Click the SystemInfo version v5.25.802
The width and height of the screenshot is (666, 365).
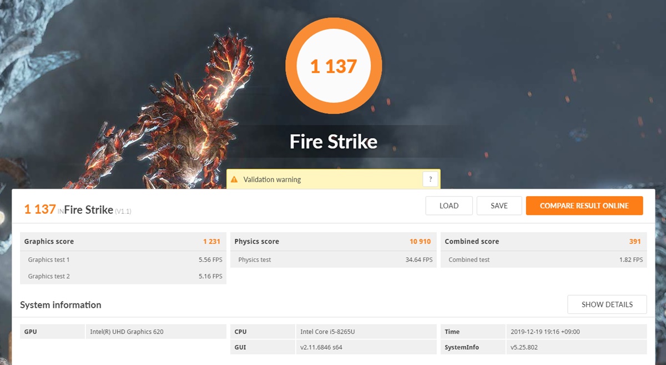coord(524,347)
